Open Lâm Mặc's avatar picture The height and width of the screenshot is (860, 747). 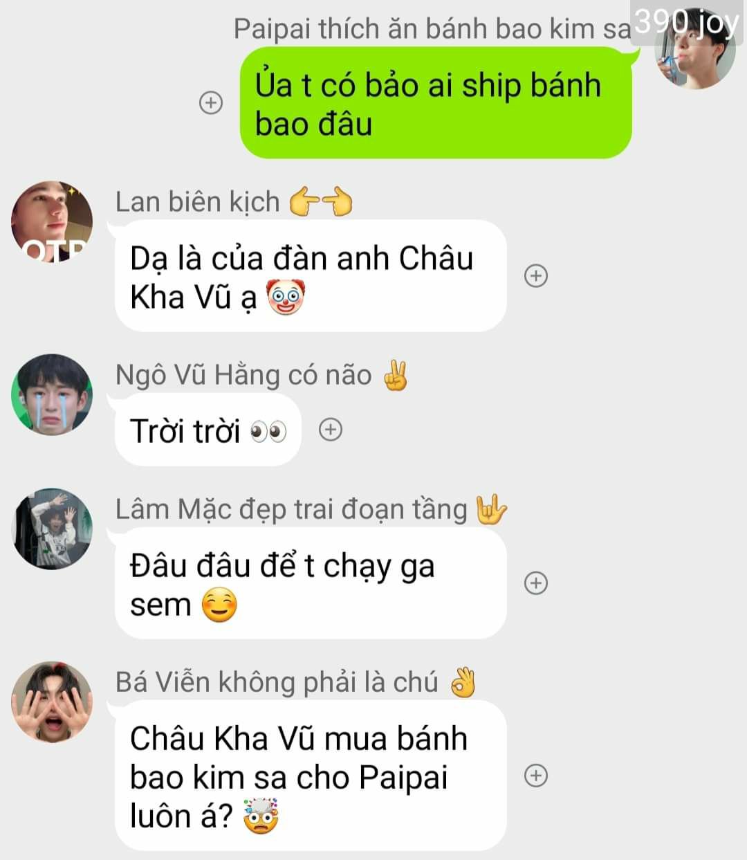(x=52, y=529)
